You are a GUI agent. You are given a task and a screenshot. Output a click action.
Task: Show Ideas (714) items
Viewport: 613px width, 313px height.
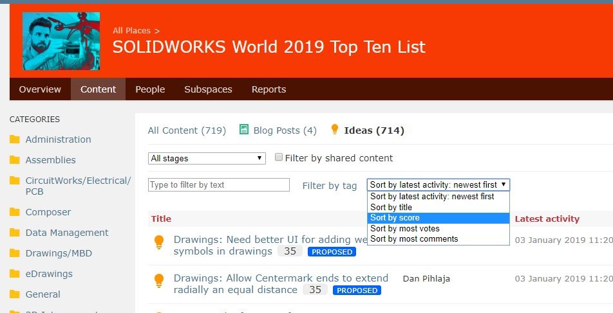(374, 130)
